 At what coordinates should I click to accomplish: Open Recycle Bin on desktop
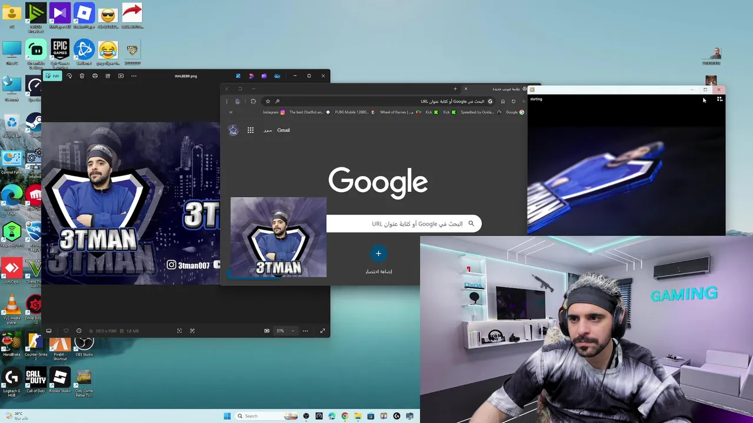point(11,126)
